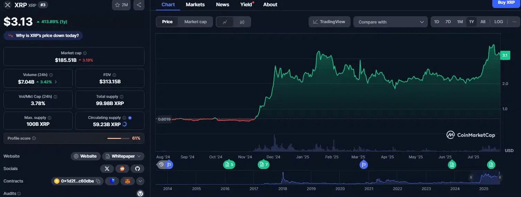Viewport: 521px width, 197px height.
Task: Expand more contracts chevron
Action: tap(140, 181)
